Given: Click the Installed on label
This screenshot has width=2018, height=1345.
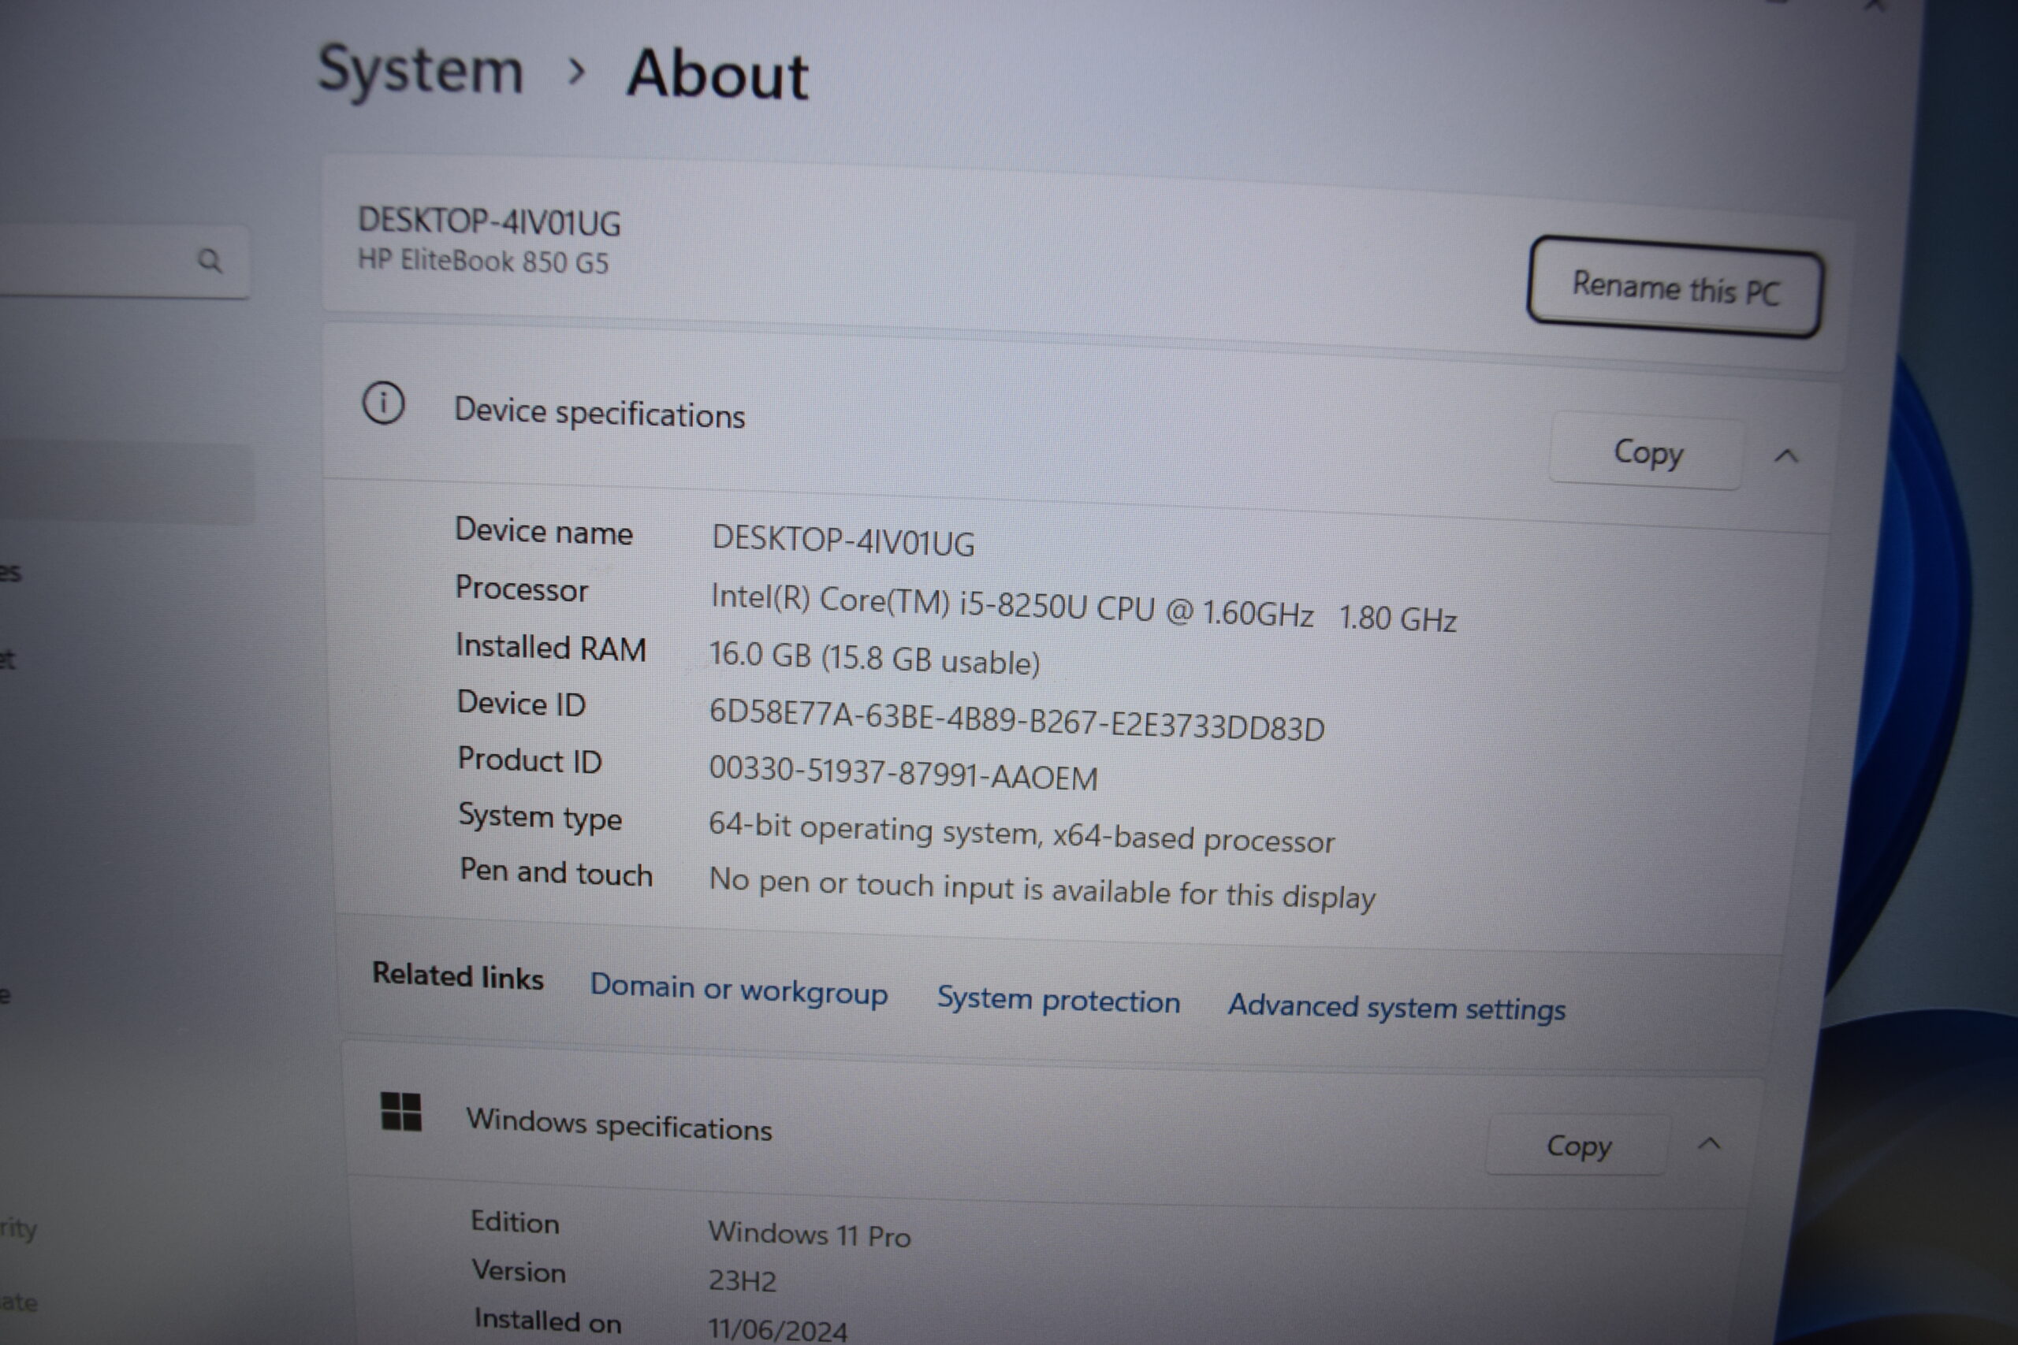Looking at the screenshot, I should tap(547, 1320).
